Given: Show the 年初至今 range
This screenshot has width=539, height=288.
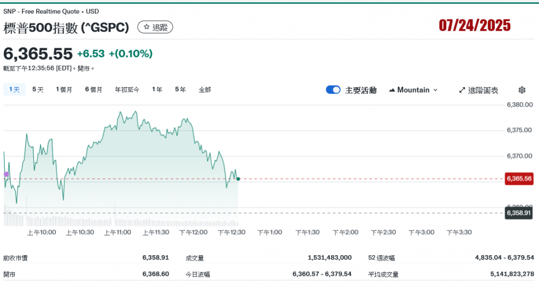Looking at the screenshot, I should [127, 89].
